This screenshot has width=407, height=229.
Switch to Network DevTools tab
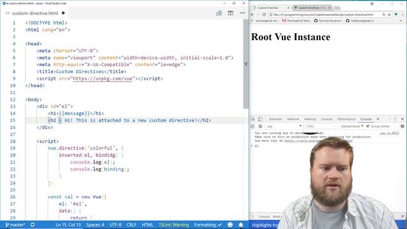point(293,119)
